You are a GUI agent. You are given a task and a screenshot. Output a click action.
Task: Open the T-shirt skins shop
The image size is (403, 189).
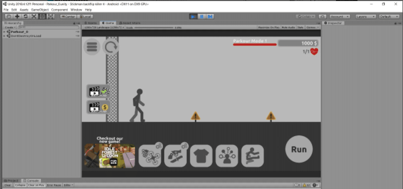click(x=201, y=156)
